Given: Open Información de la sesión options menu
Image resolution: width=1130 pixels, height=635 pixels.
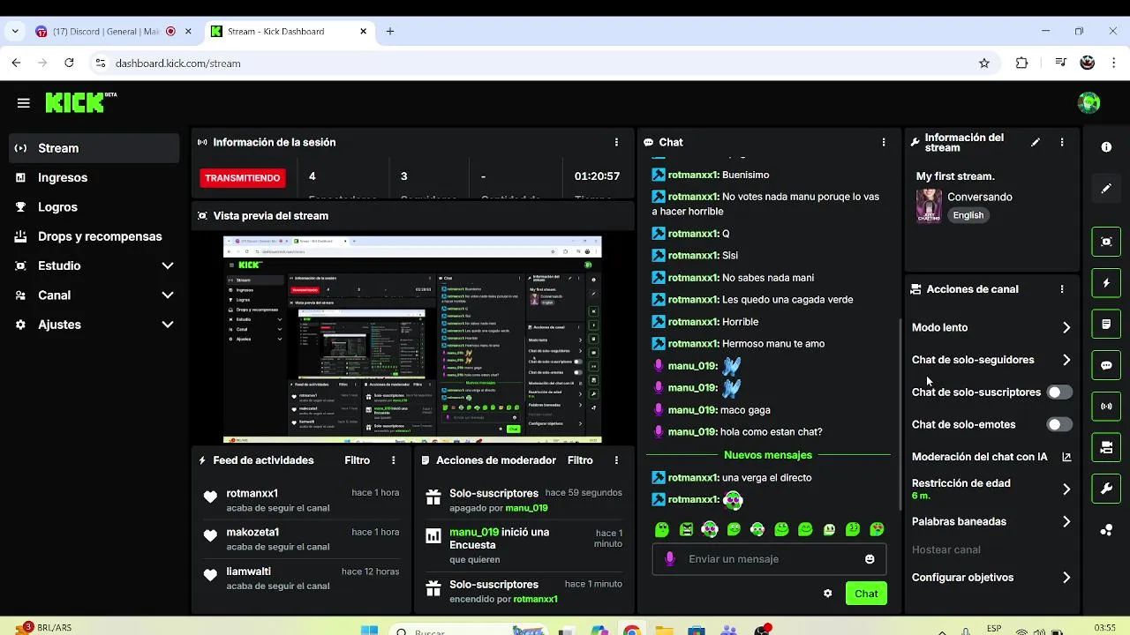Looking at the screenshot, I should pyautogui.click(x=616, y=142).
